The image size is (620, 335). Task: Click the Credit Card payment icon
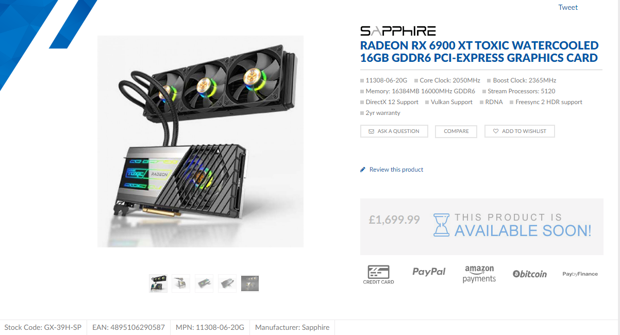click(378, 275)
